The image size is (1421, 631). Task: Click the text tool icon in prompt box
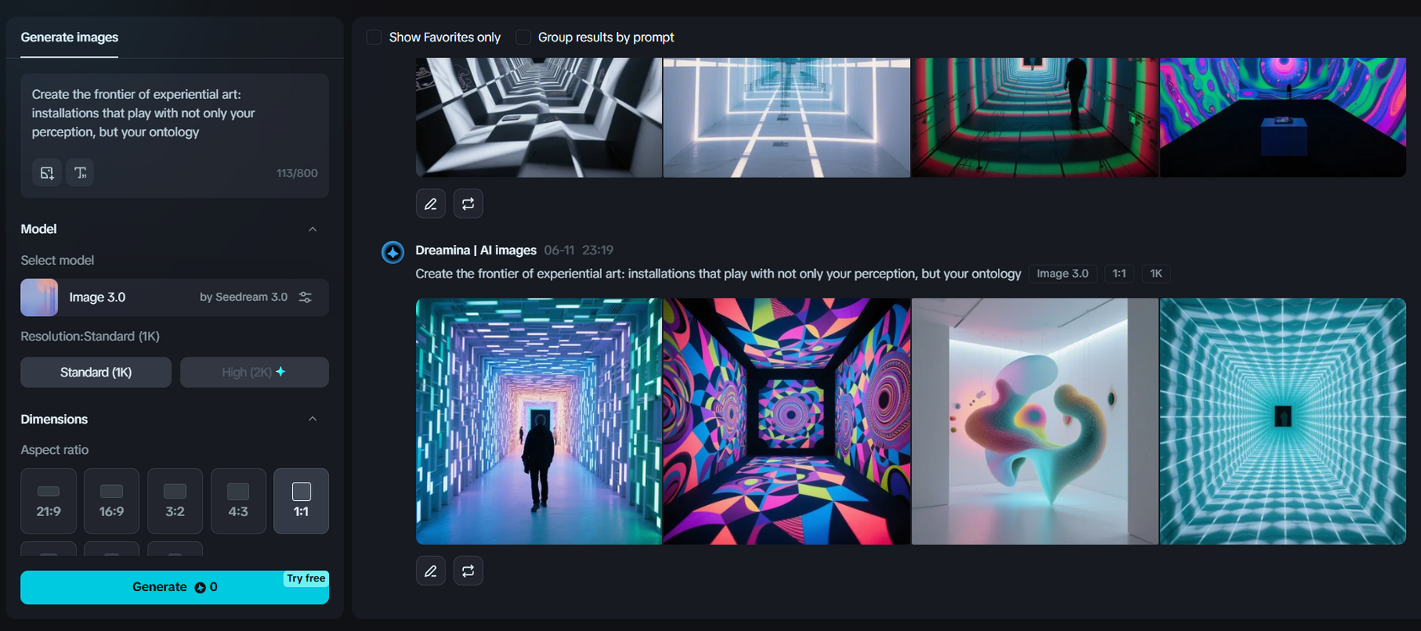pyautogui.click(x=81, y=173)
